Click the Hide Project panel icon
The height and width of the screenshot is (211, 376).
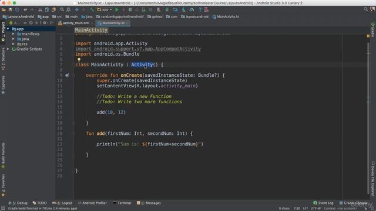[x=52, y=23]
